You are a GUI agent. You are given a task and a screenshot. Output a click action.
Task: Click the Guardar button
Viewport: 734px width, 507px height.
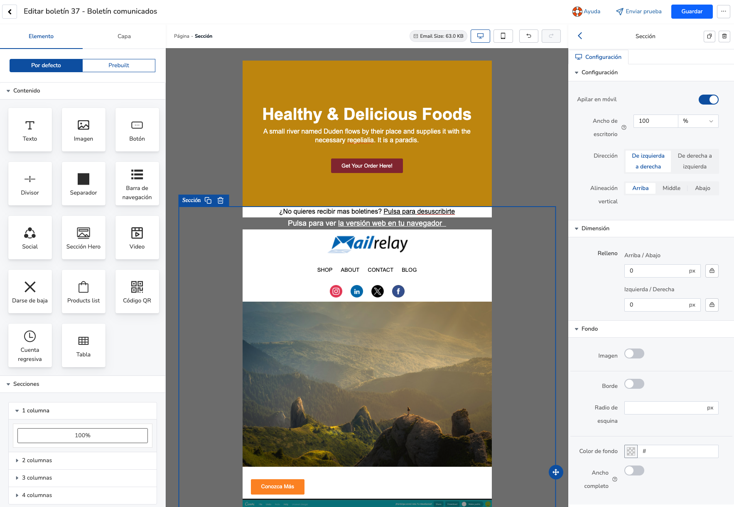pos(692,12)
